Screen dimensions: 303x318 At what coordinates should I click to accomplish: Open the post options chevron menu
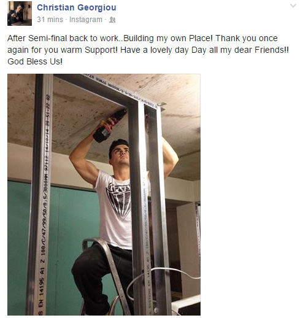tap(293, 6)
